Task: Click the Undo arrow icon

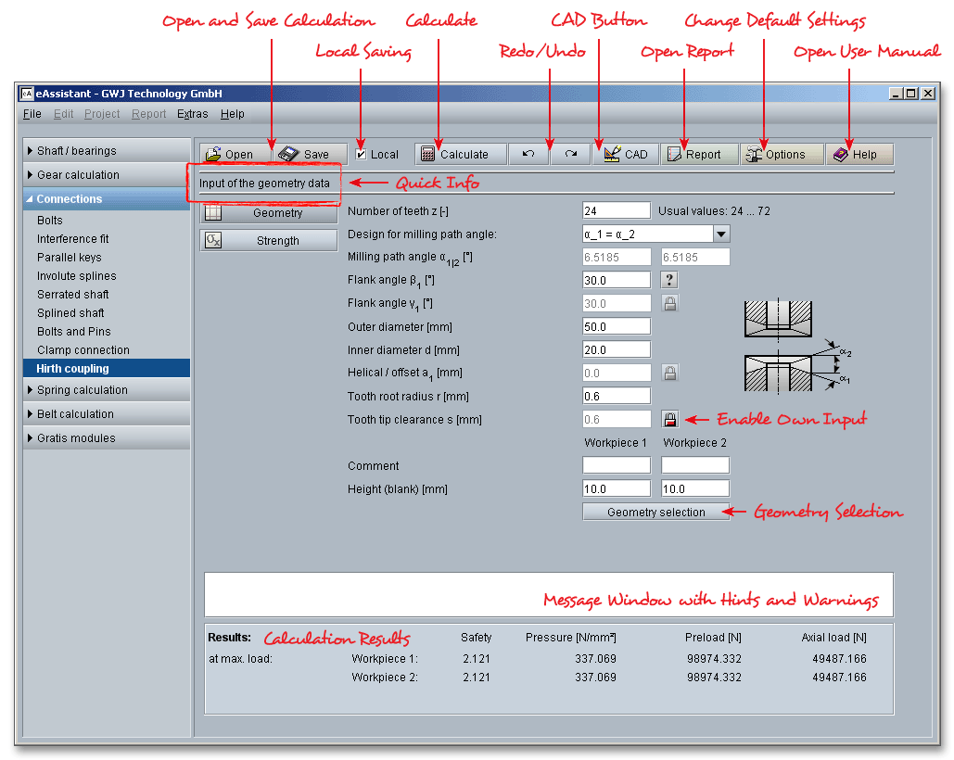Action: tap(528, 155)
